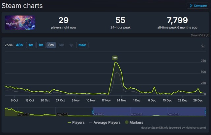Pick the 1y zoom range
This screenshot has height=135, width=211.
71,45
